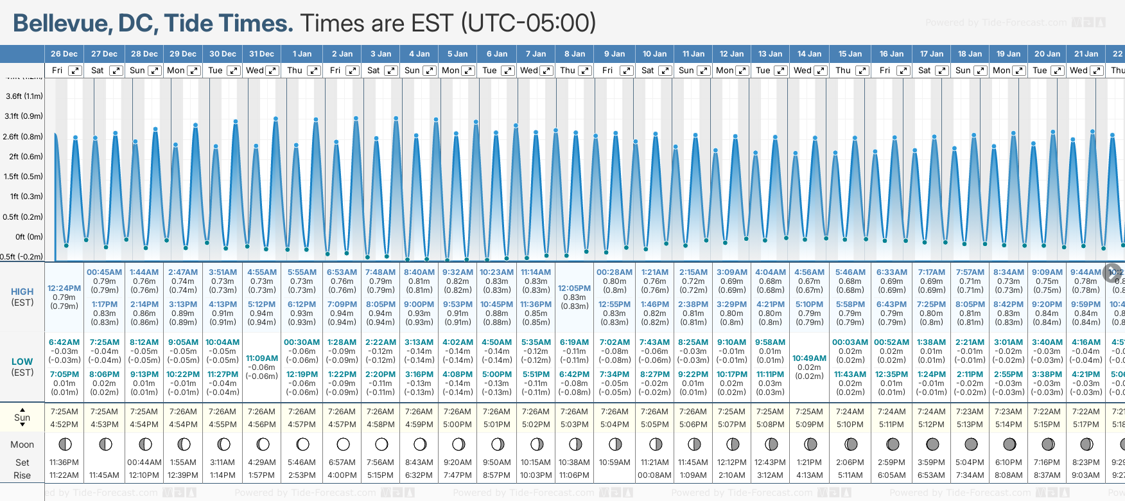Screen dimensions: 1125x501
Task: Select the 15 Jan date header
Action: (x=850, y=54)
